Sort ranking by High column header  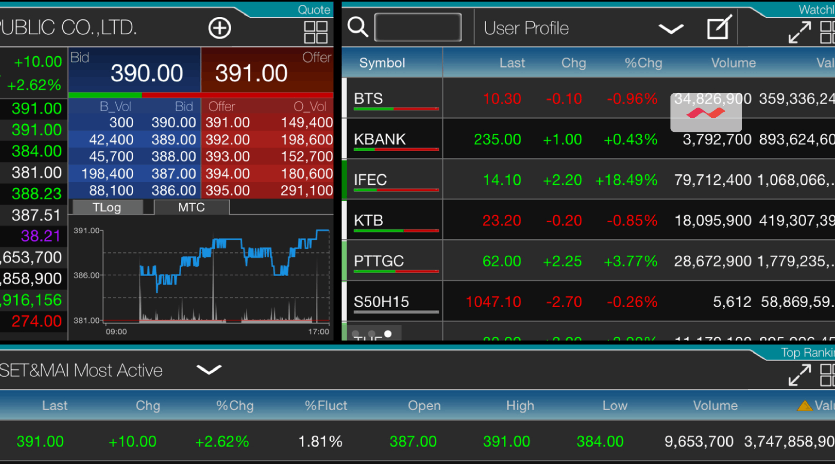[x=520, y=406]
